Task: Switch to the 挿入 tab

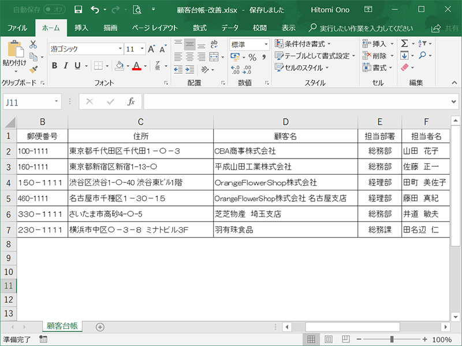Action: coord(81,28)
